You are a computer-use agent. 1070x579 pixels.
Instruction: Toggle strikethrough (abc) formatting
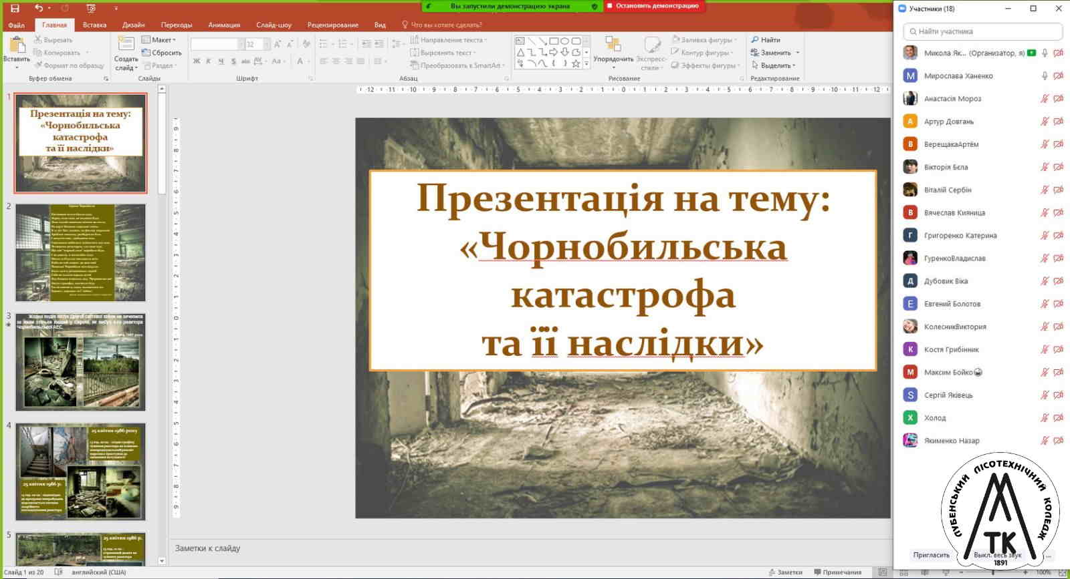coord(245,61)
